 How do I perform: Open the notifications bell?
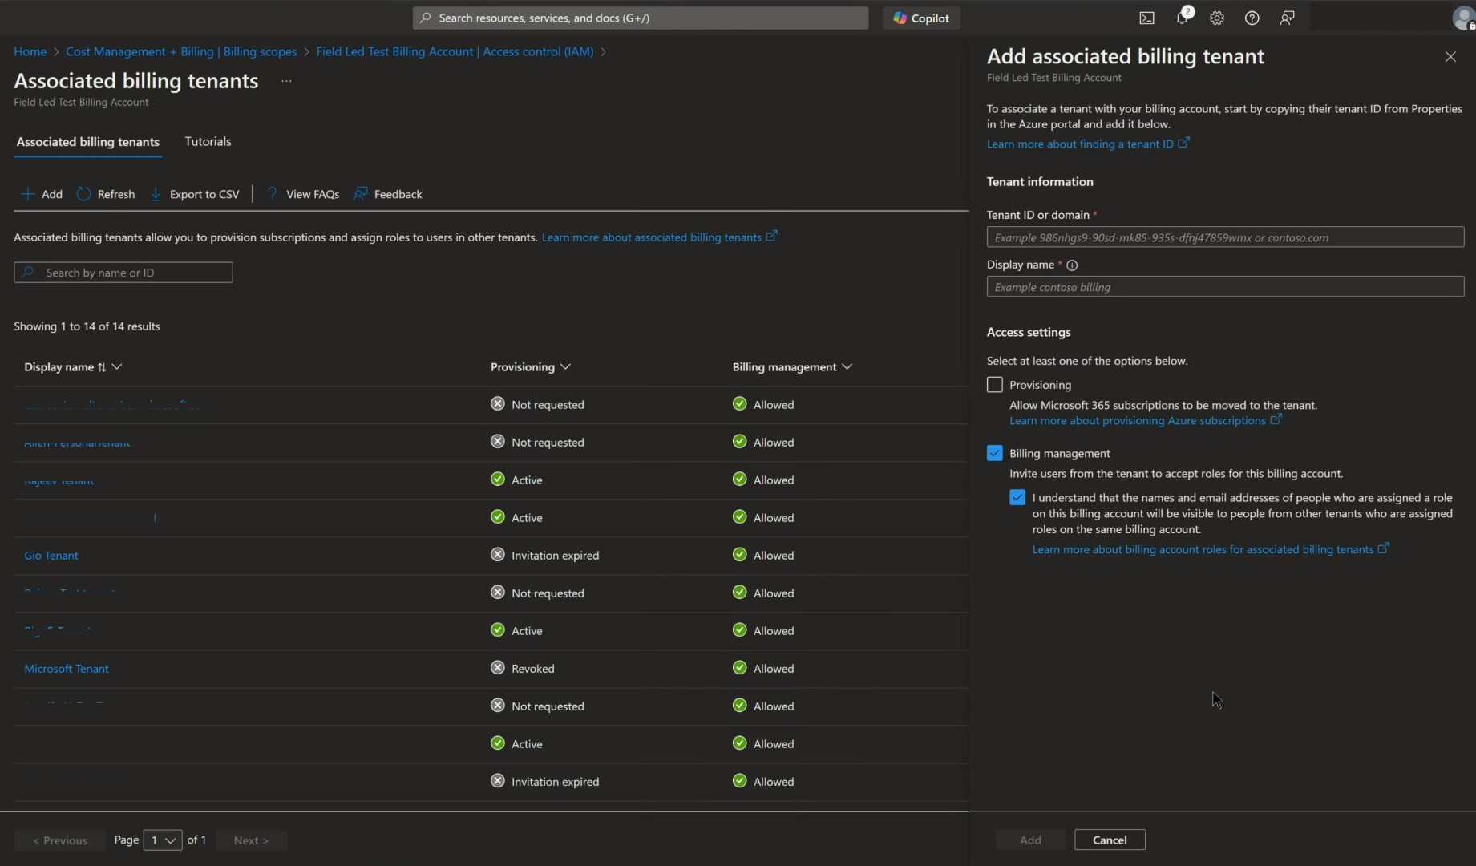point(1182,18)
